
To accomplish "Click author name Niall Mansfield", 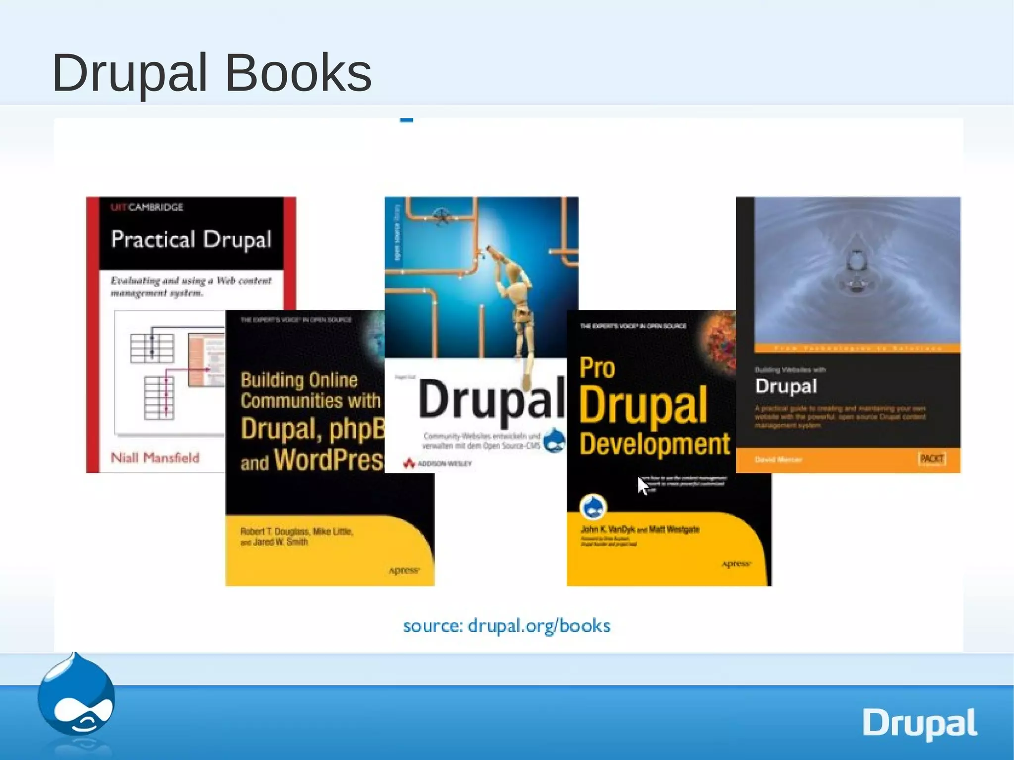I will click(155, 457).
